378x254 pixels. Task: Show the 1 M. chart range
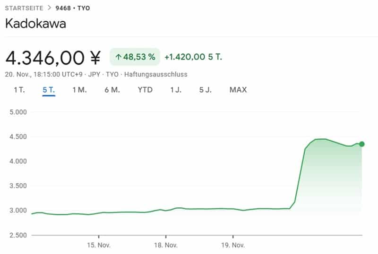click(x=79, y=90)
